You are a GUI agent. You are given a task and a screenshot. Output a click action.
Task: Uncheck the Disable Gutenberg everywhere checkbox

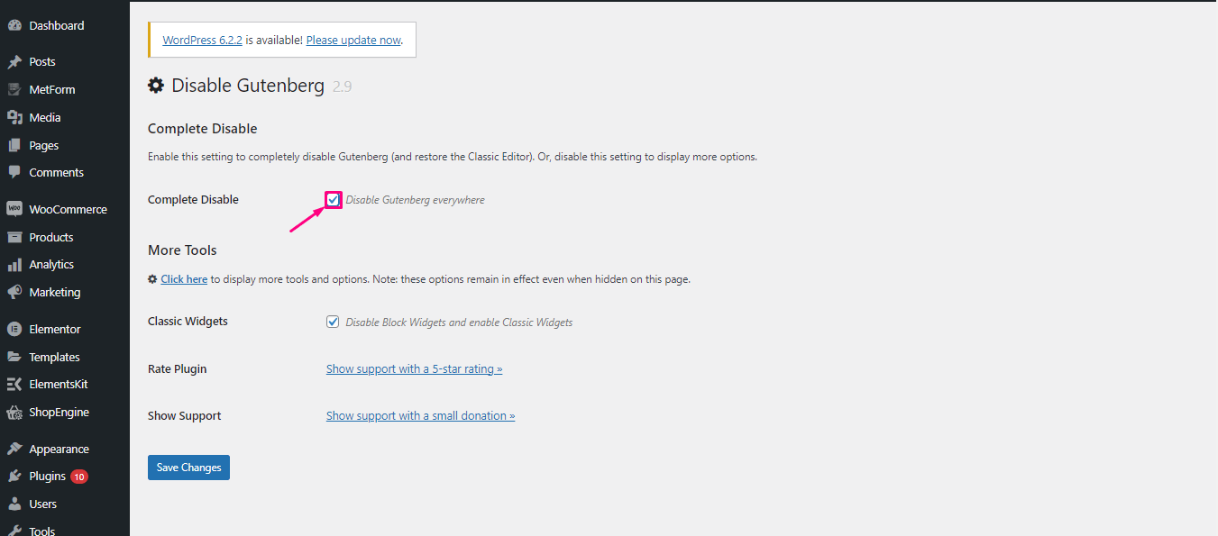pyautogui.click(x=334, y=199)
